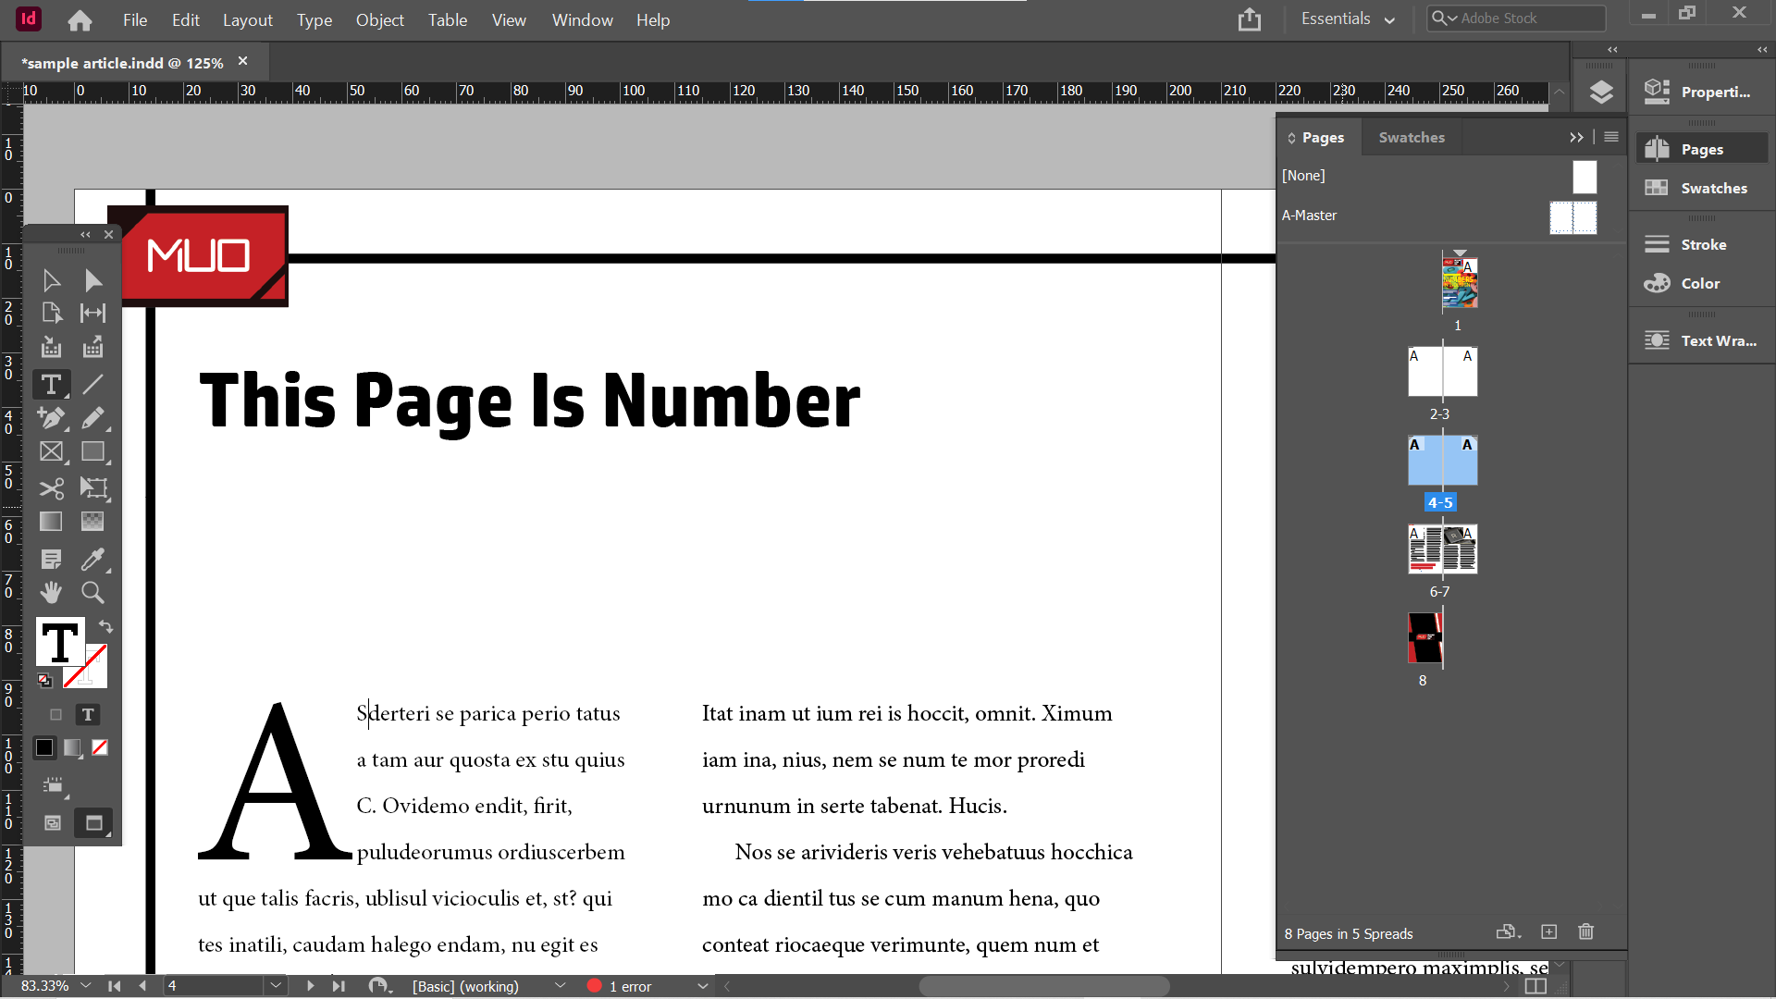Select the Scissors tool
The image size is (1776, 999).
pyautogui.click(x=51, y=488)
